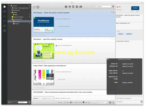This screenshot has width=145, height=107.
Task: Click the design tag link in popup
Action: point(125,83)
